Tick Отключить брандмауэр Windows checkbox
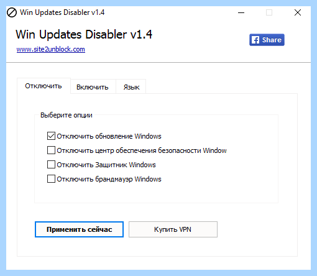This screenshot has width=317, height=276. [x=51, y=179]
